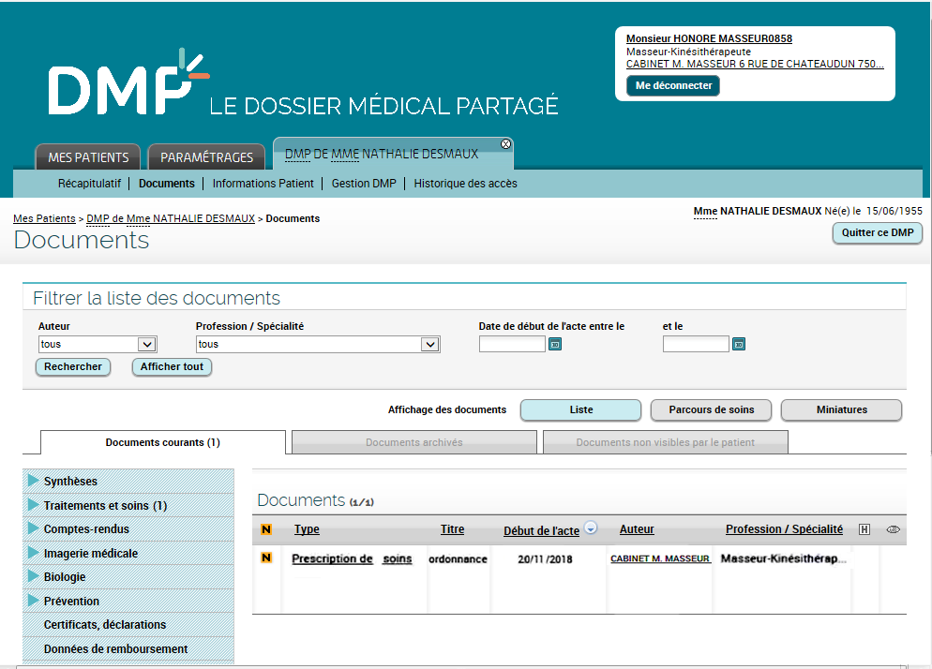Click the Rechercher button
The image size is (932, 669).
[x=73, y=366]
